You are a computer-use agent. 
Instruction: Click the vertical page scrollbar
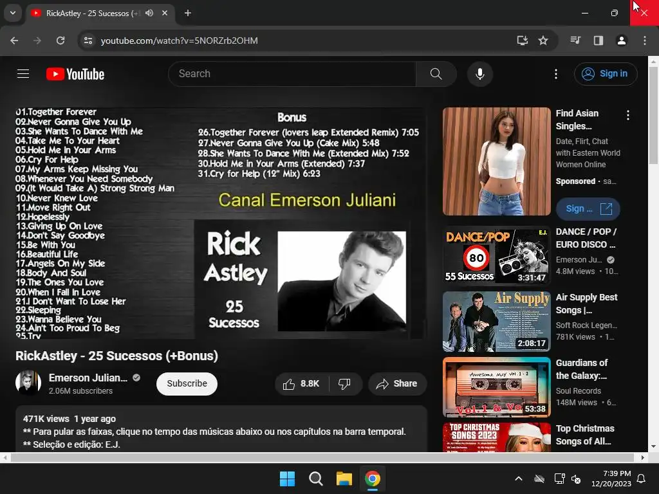(x=654, y=116)
